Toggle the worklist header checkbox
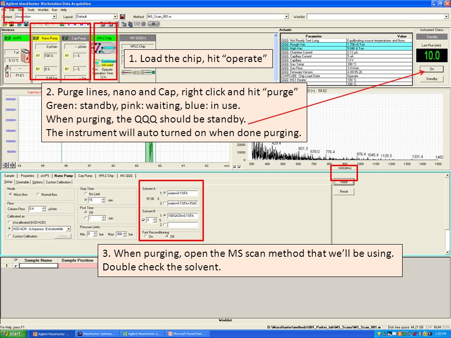 [x=16, y=260]
